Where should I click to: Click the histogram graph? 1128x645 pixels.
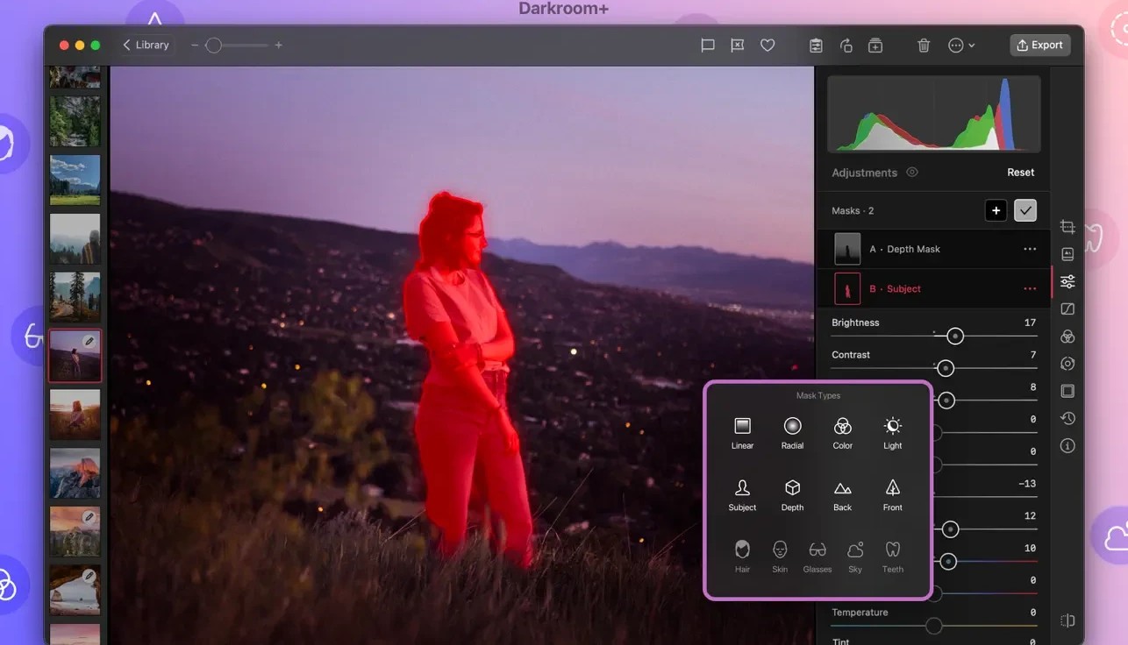pyautogui.click(x=934, y=114)
